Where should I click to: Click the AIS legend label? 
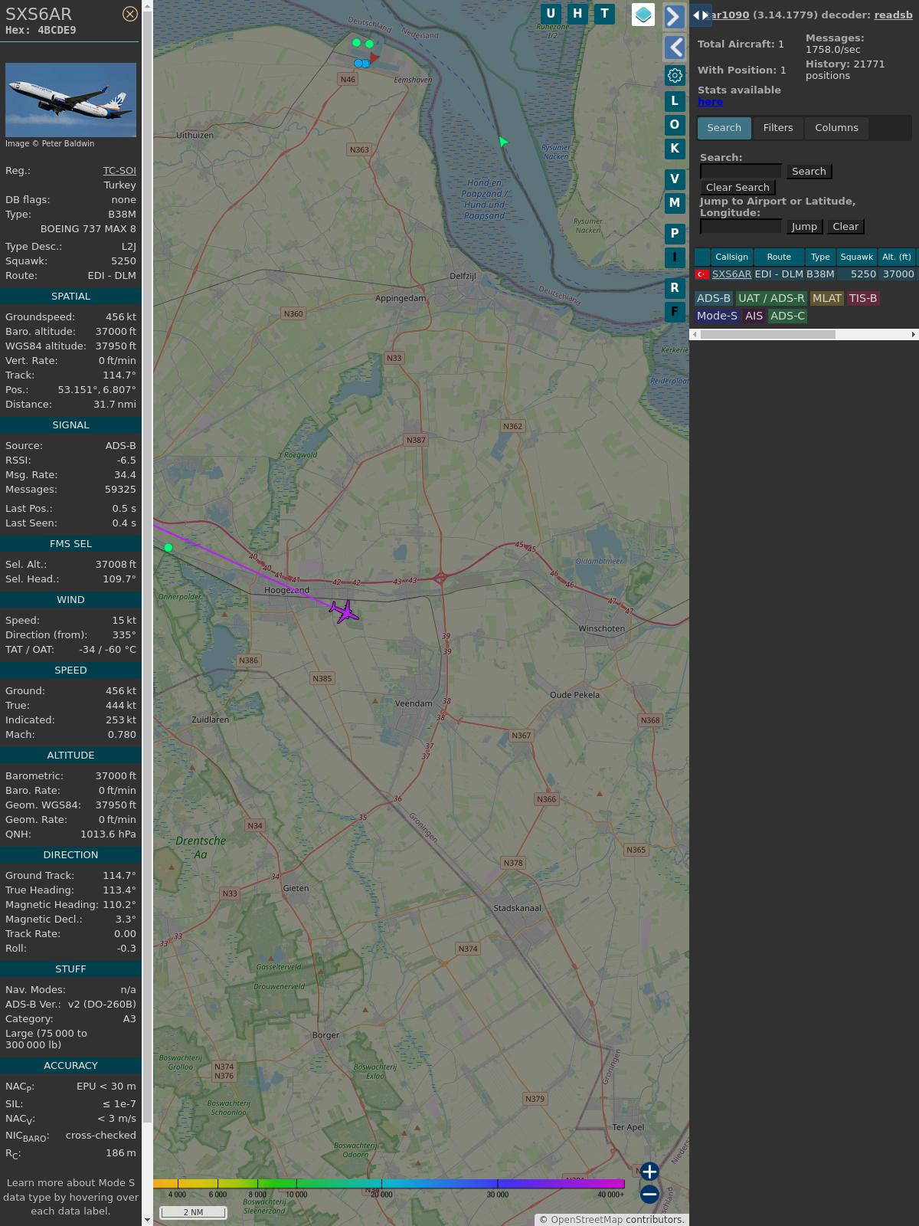click(x=754, y=316)
